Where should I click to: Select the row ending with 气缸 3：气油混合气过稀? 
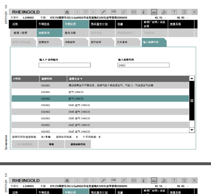click(100, 85)
